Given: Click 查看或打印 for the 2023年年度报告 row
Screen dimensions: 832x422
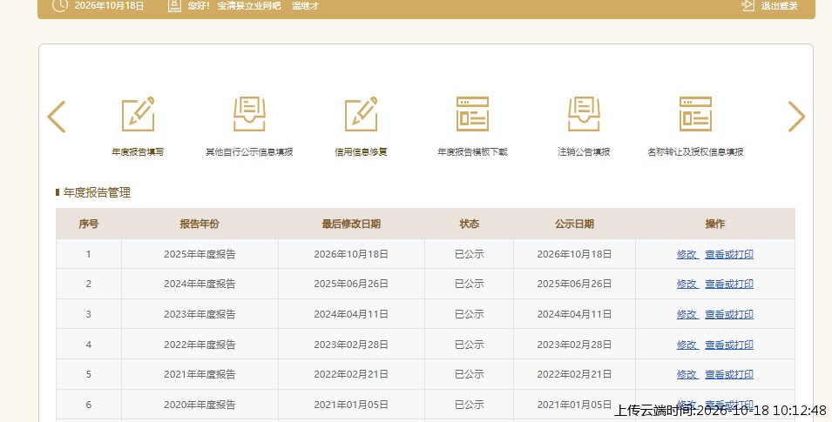Looking at the screenshot, I should (729, 314).
